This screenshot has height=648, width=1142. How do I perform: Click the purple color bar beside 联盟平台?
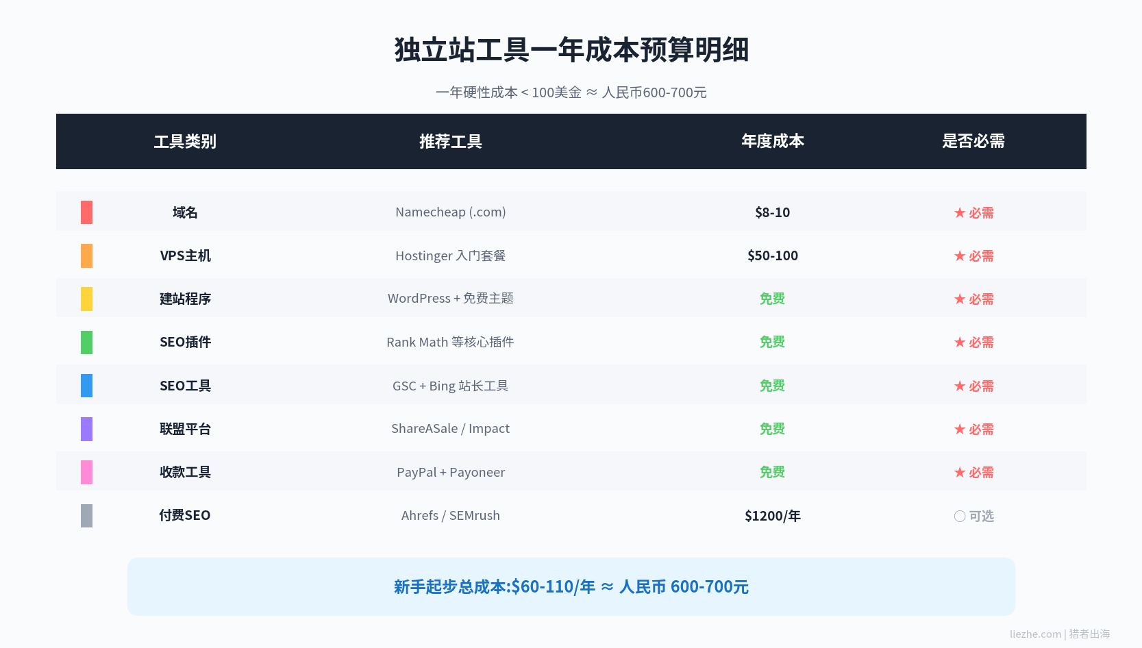(x=86, y=429)
